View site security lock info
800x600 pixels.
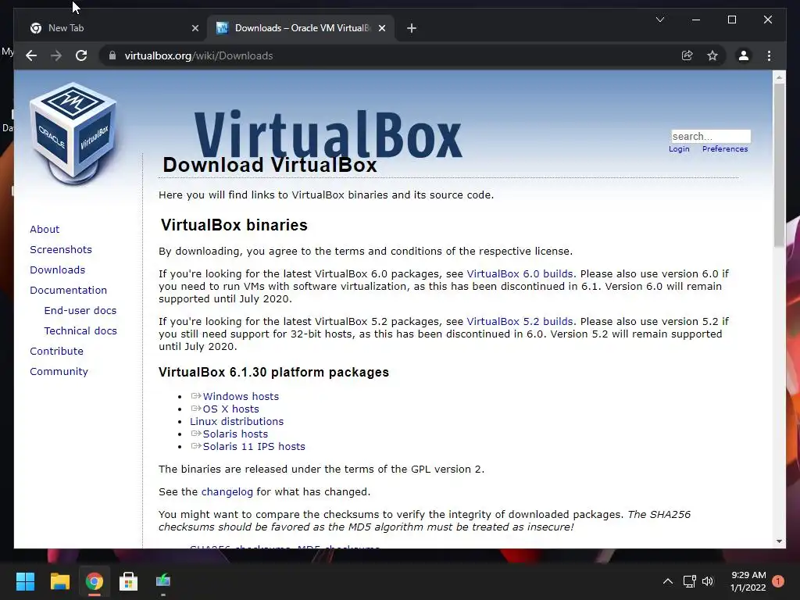coord(112,55)
